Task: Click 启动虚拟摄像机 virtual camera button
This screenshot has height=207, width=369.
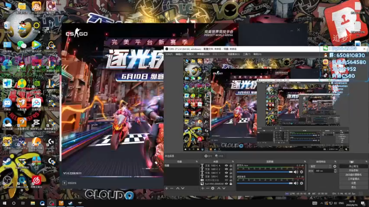Action: tap(353, 175)
